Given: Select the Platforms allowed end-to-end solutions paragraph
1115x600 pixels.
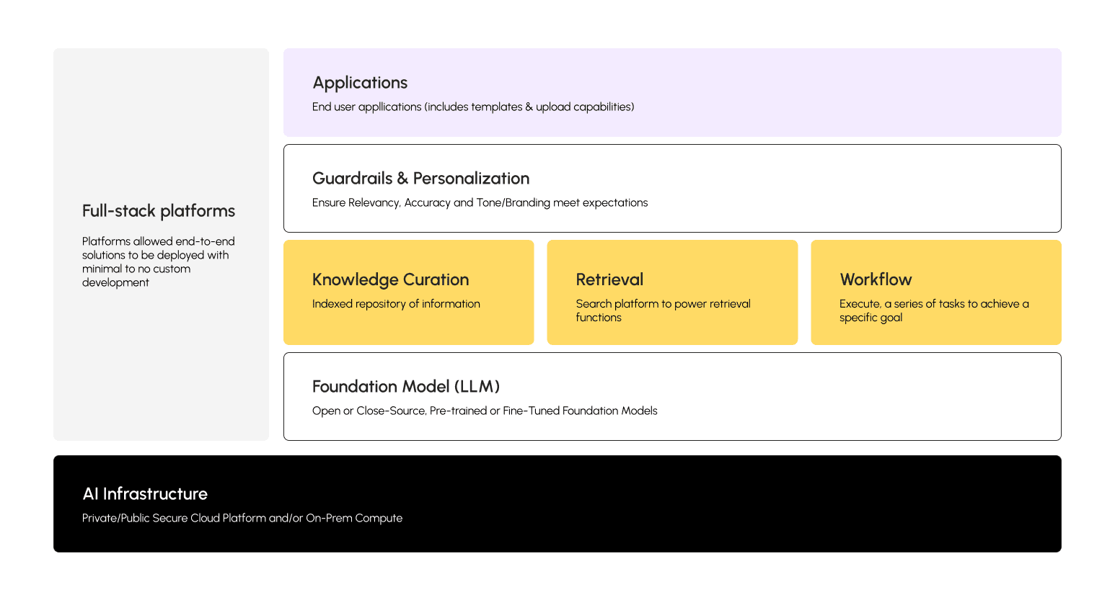Looking at the screenshot, I should (x=158, y=262).
